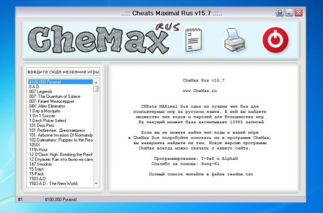Screen dimensions: 323x213
Task: Select "11'th Hour" entry
Action: click(60, 150)
